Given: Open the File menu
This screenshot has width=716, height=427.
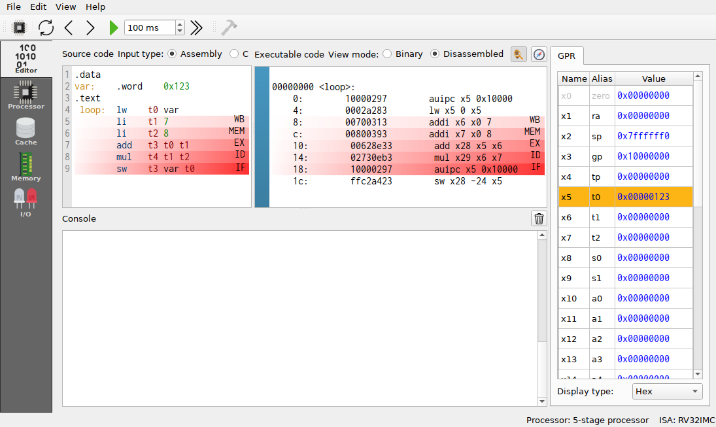Looking at the screenshot, I should pyautogui.click(x=14, y=7).
